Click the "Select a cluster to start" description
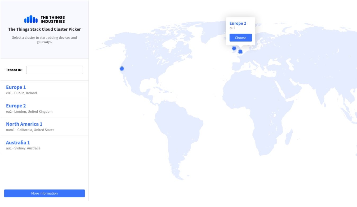 pyautogui.click(x=44, y=39)
